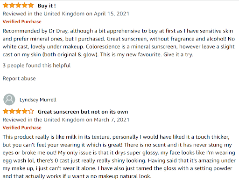
Task: Select the Report abuse link
Action: coord(19,79)
